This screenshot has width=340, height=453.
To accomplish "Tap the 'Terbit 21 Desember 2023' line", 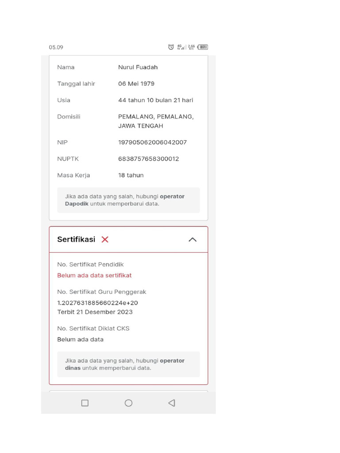I will tap(95, 312).
